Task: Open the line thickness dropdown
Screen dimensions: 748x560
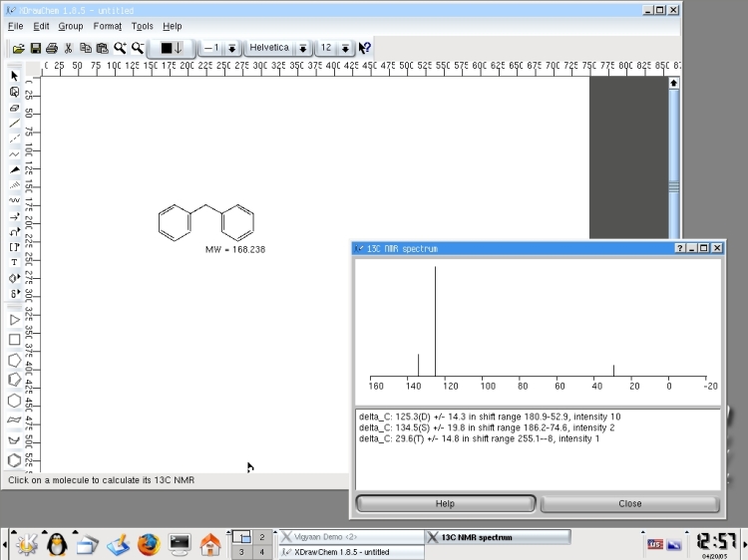Action: tap(231, 48)
